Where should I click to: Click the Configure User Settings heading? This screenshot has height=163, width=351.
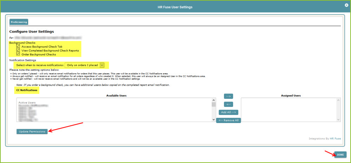point(32,32)
